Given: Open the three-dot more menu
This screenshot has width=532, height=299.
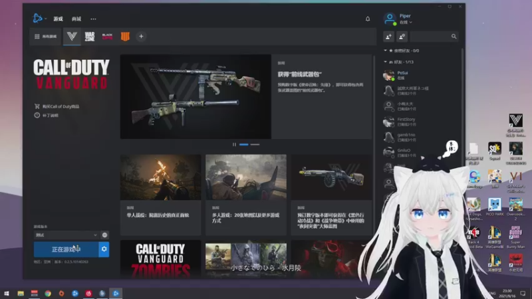Looking at the screenshot, I should tap(93, 19).
